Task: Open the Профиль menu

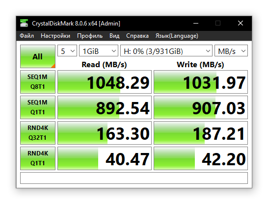Action: [x=90, y=36]
